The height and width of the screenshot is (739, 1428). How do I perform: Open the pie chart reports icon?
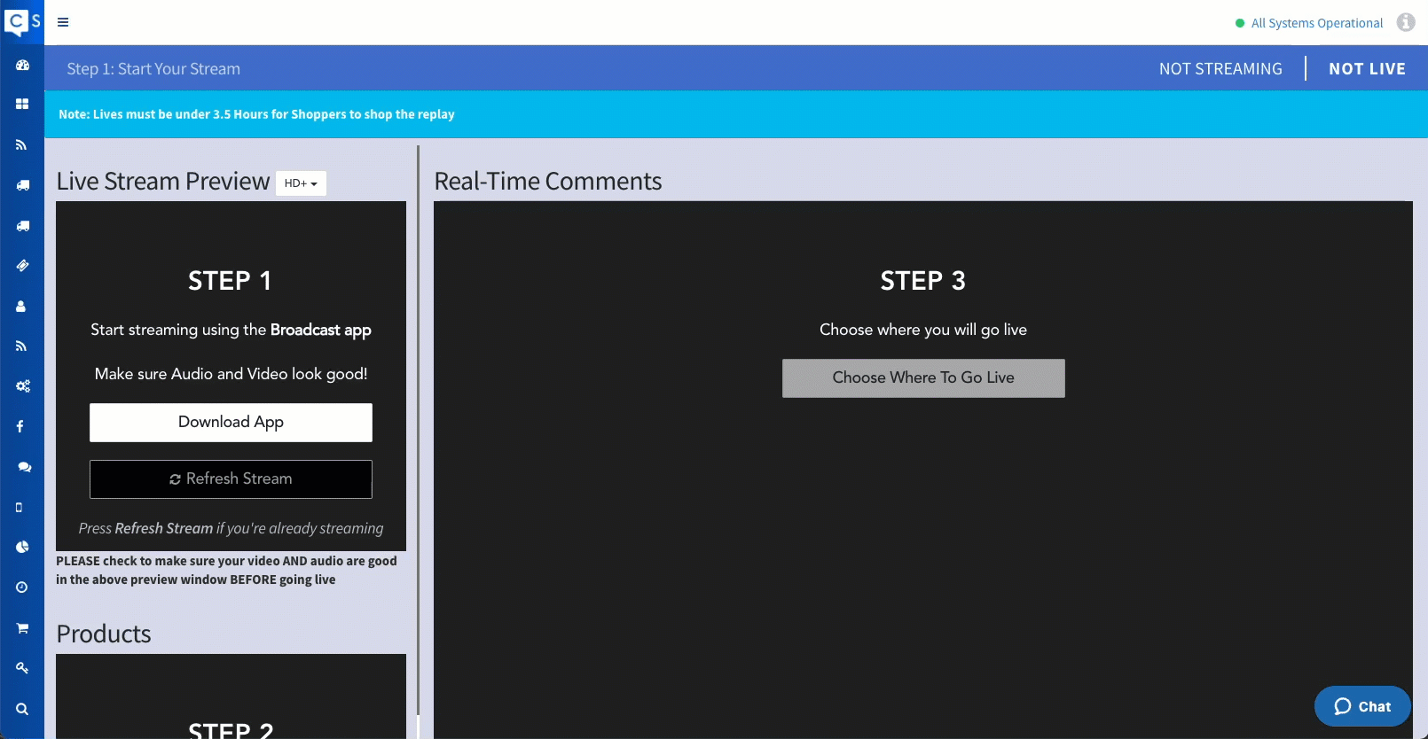click(x=22, y=548)
